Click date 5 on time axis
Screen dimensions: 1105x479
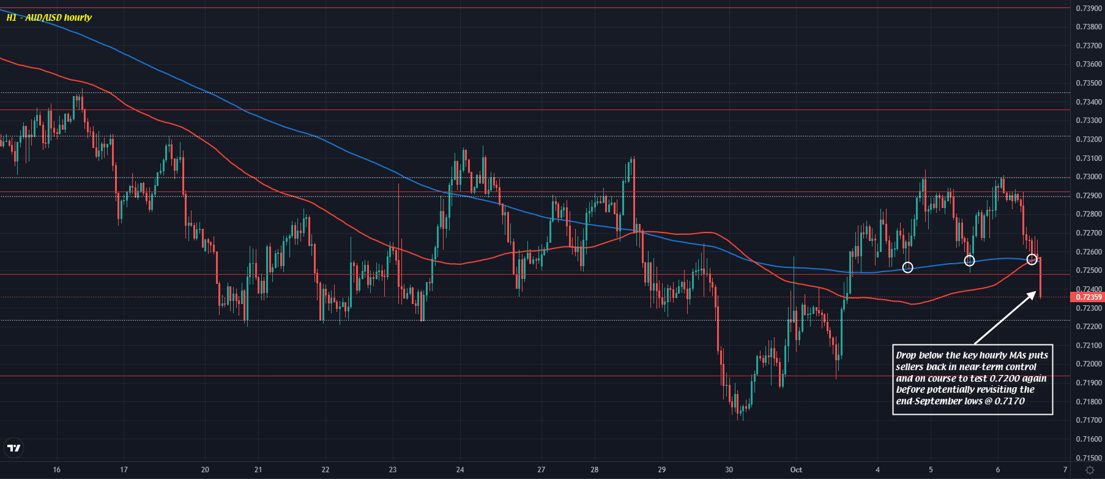[x=931, y=470]
